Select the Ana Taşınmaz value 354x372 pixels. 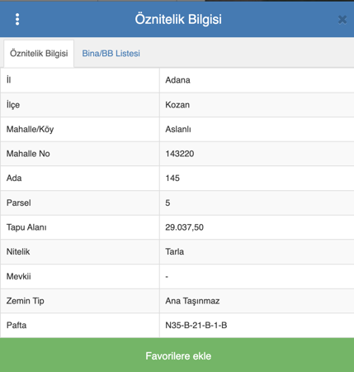[x=192, y=301]
